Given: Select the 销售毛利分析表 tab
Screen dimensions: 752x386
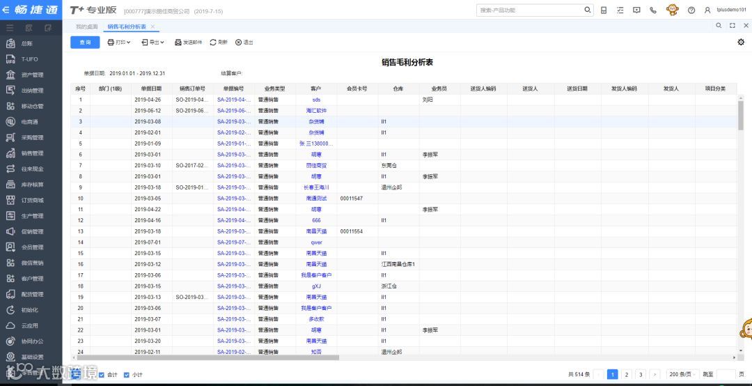Looking at the screenshot, I should coord(127,26).
